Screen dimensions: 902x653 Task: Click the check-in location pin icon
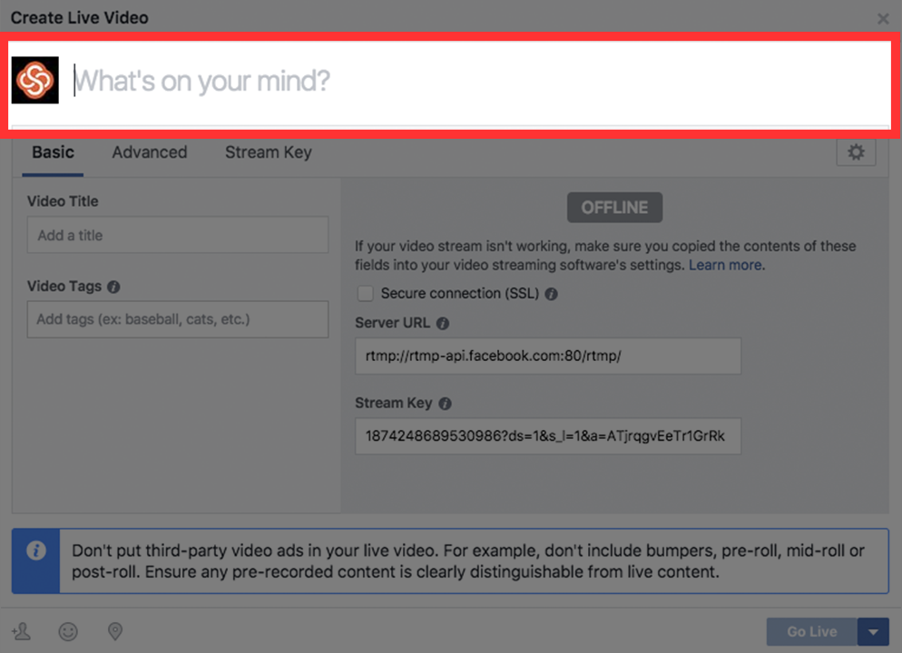114,631
